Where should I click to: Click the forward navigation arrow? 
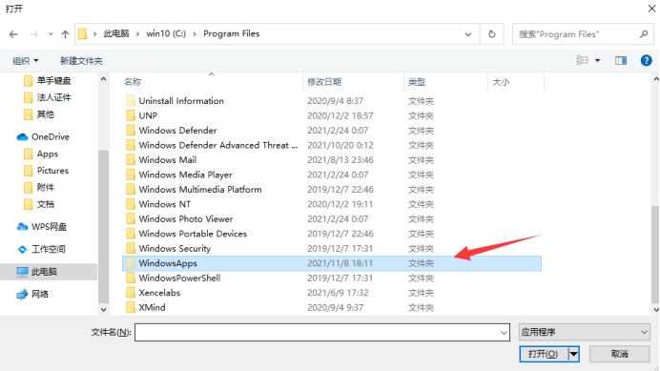click(x=34, y=34)
